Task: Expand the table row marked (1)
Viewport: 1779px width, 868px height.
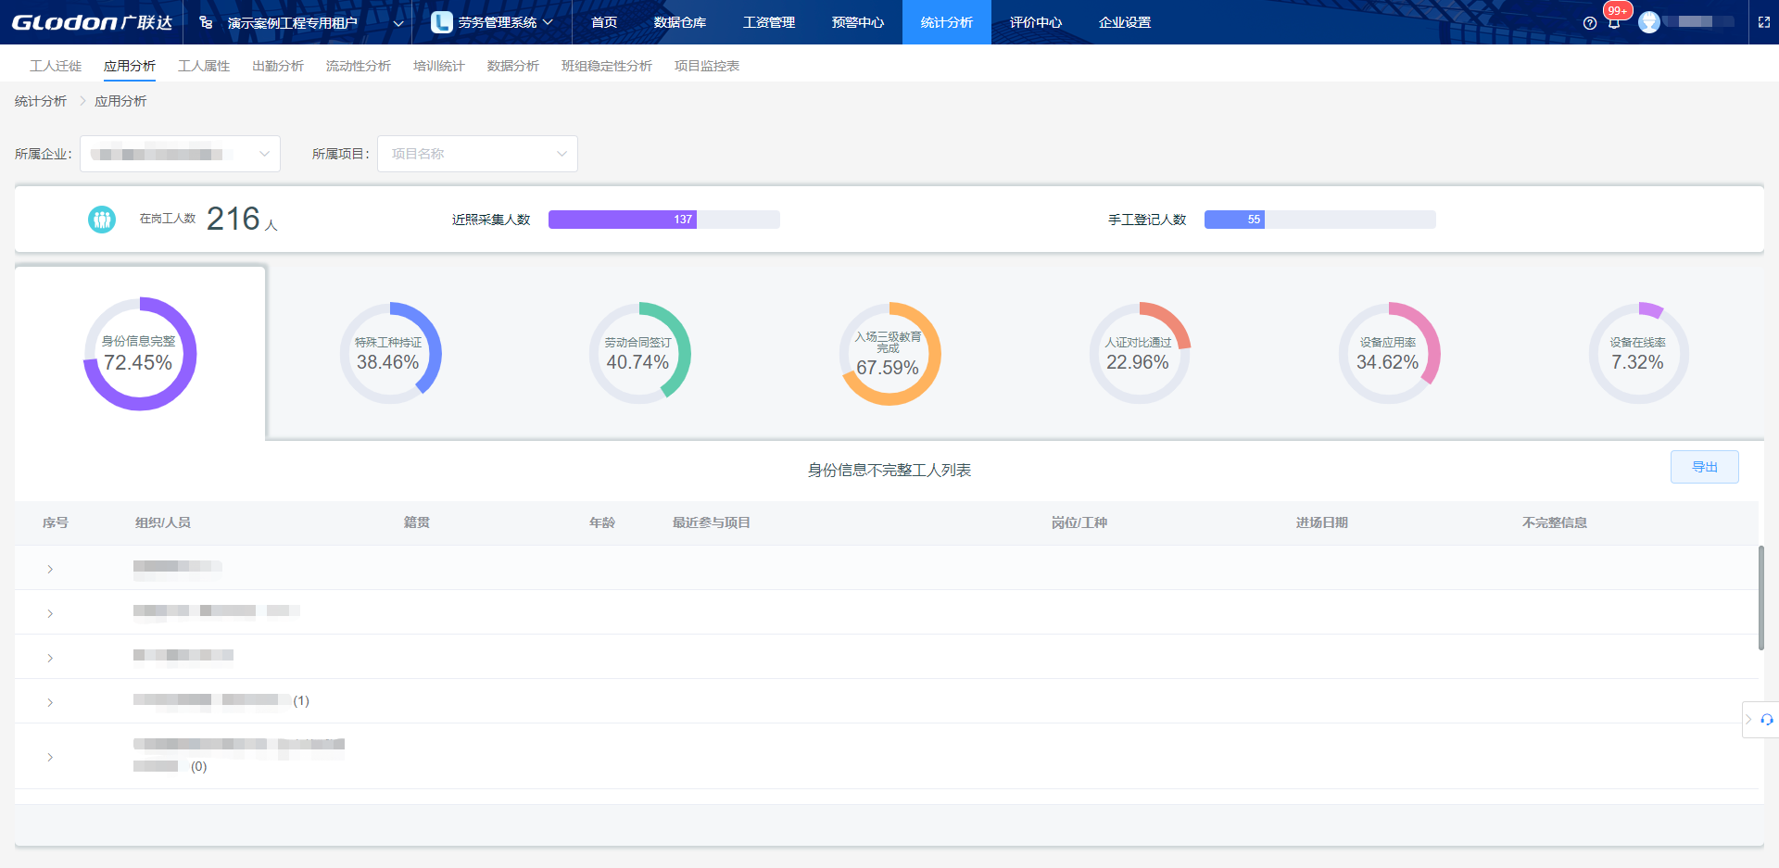Action: click(x=50, y=702)
